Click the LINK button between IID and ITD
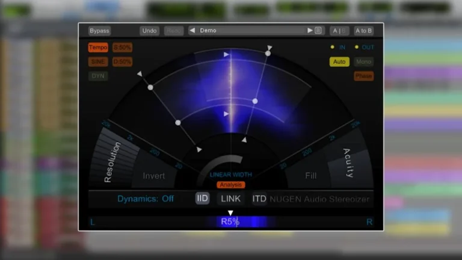This screenshot has width=462, height=260. click(x=230, y=199)
